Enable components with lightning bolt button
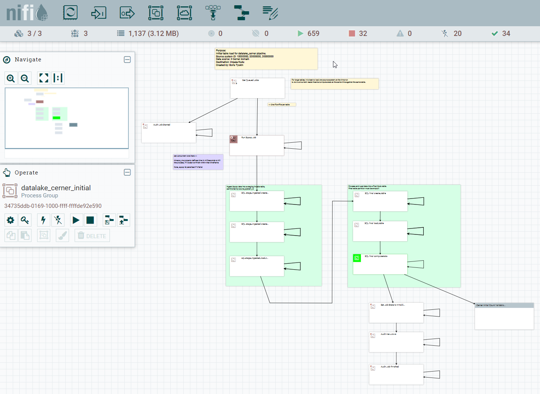Viewport: 540px width, 394px height. coord(43,220)
